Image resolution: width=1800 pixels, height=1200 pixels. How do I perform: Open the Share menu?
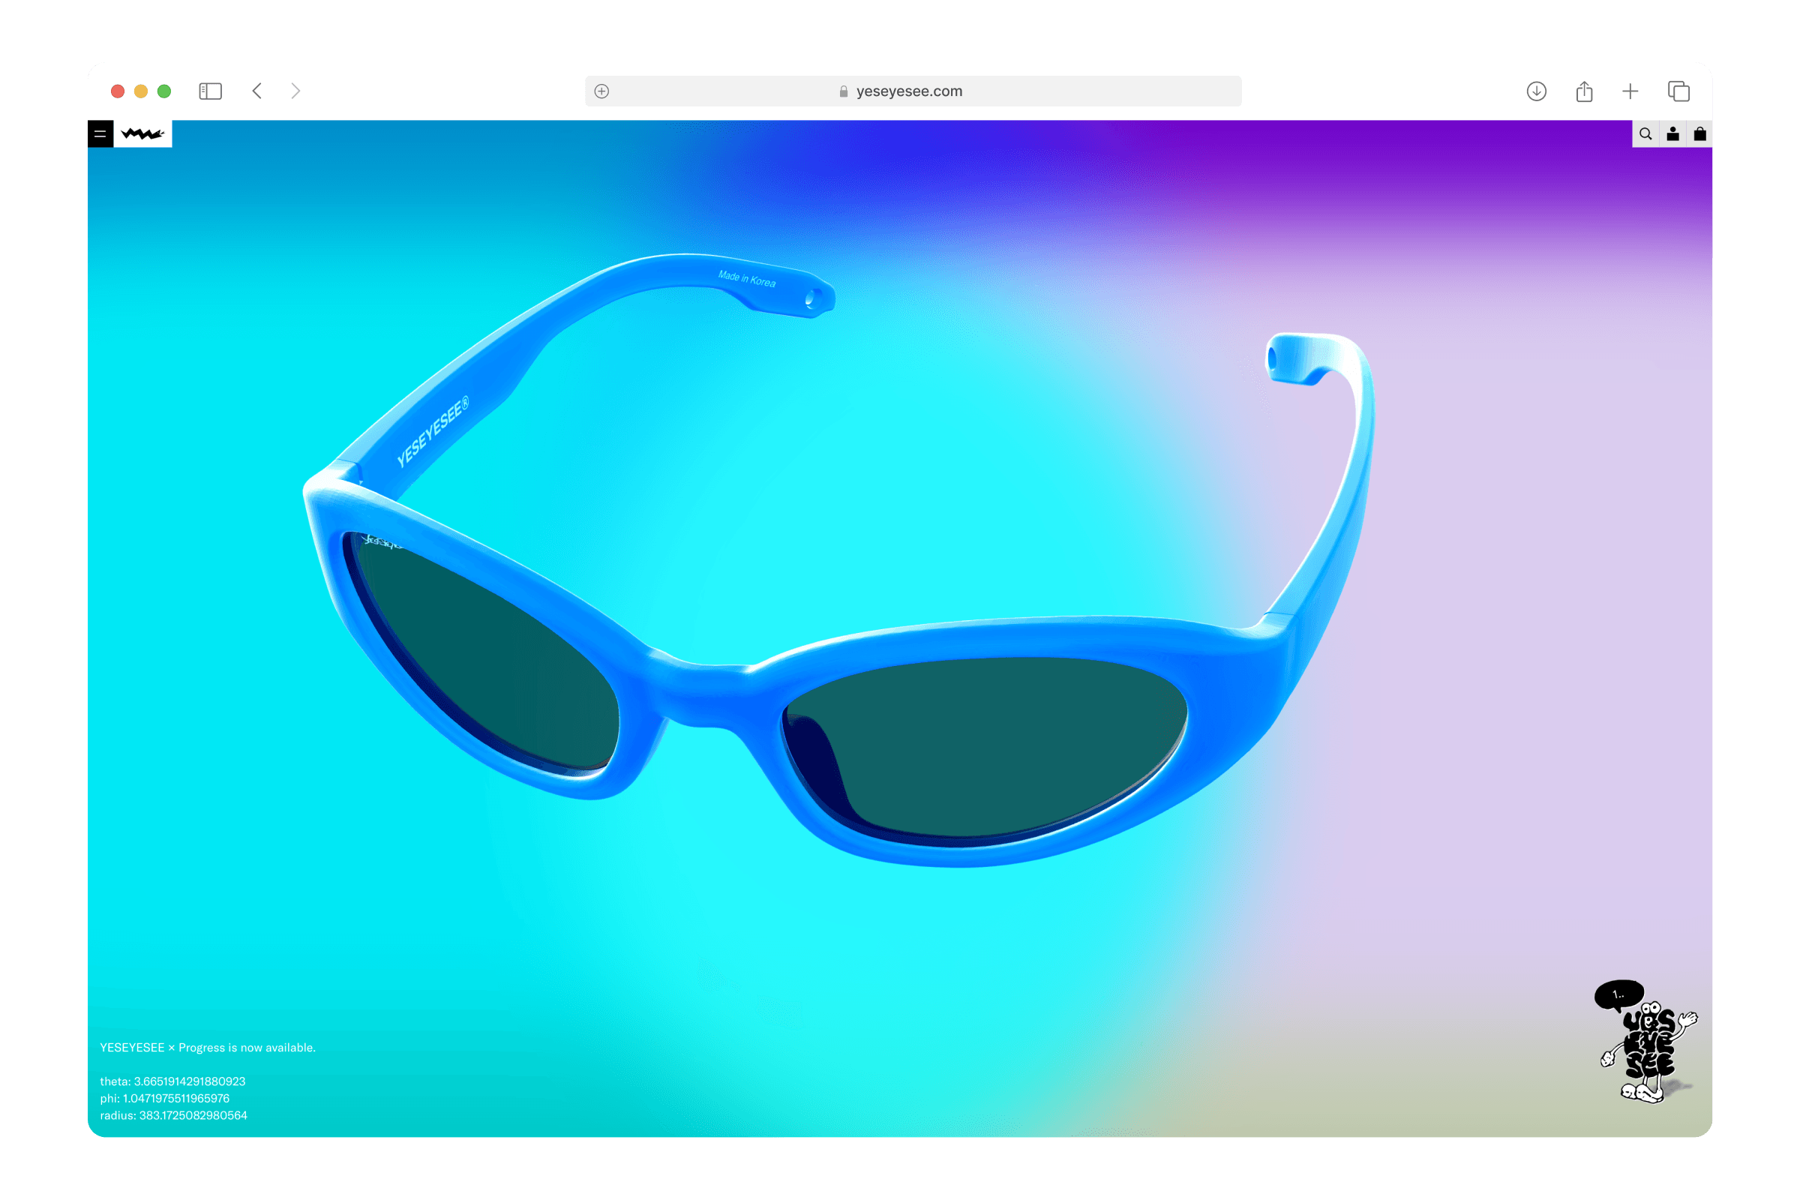tap(1584, 91)
